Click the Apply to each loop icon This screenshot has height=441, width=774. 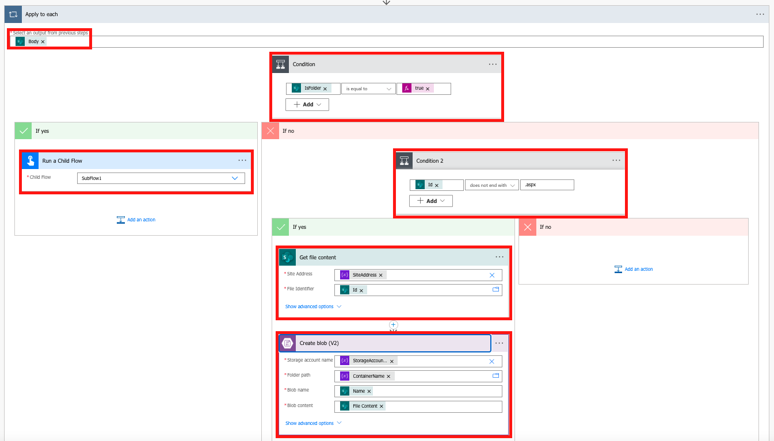(x=13, y=14)
